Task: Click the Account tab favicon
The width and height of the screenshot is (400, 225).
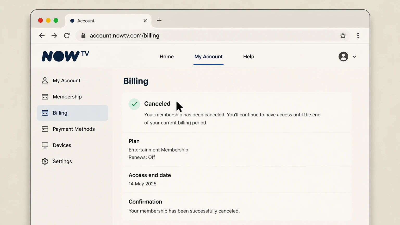Action: pos(72,21)
